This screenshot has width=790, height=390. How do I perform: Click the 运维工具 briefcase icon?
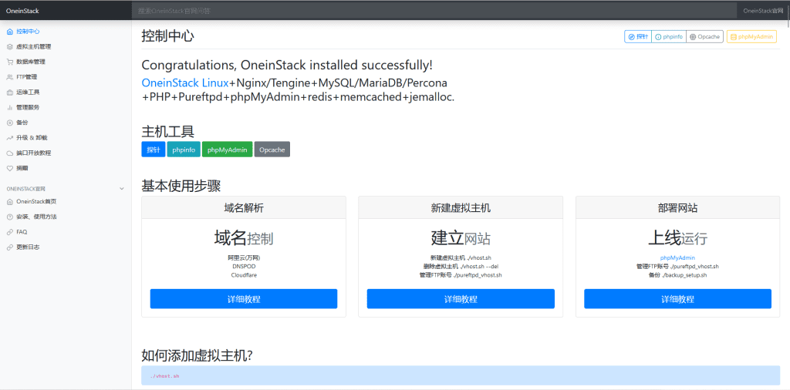[9, 92]
